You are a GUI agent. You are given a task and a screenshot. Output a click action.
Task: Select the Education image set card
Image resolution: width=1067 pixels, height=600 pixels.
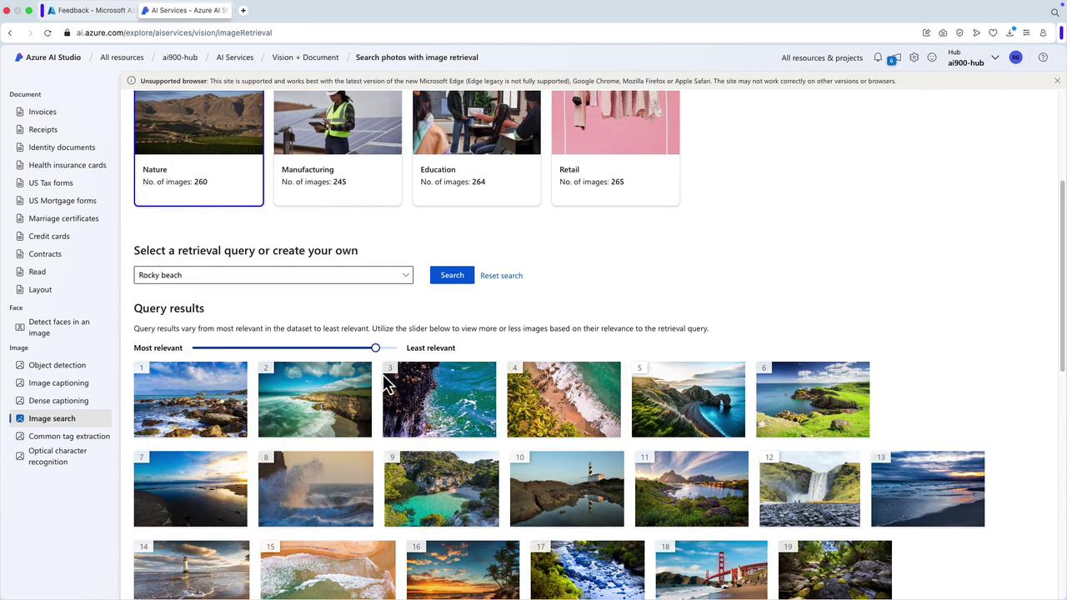pos(477,147)
